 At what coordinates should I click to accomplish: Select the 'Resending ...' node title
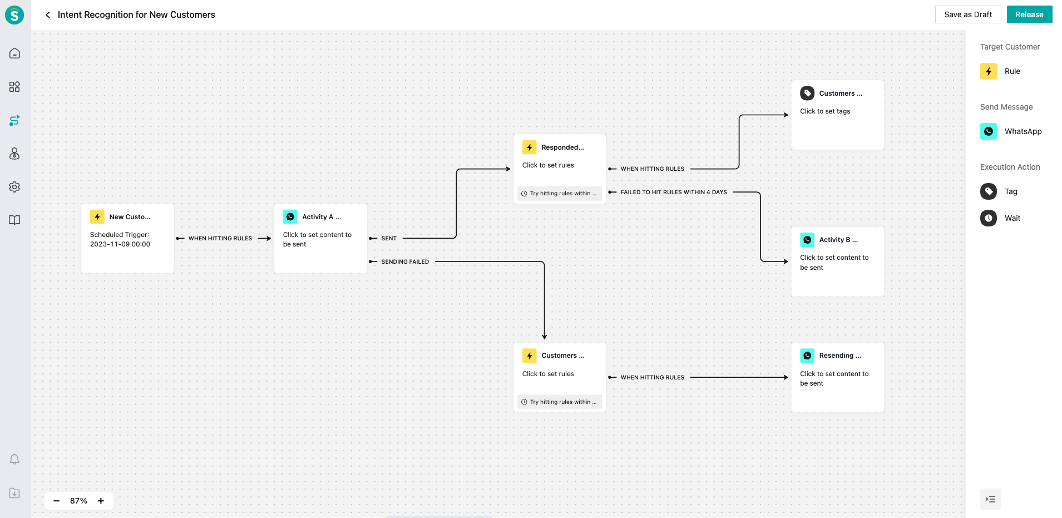click(x=840, y=356)
